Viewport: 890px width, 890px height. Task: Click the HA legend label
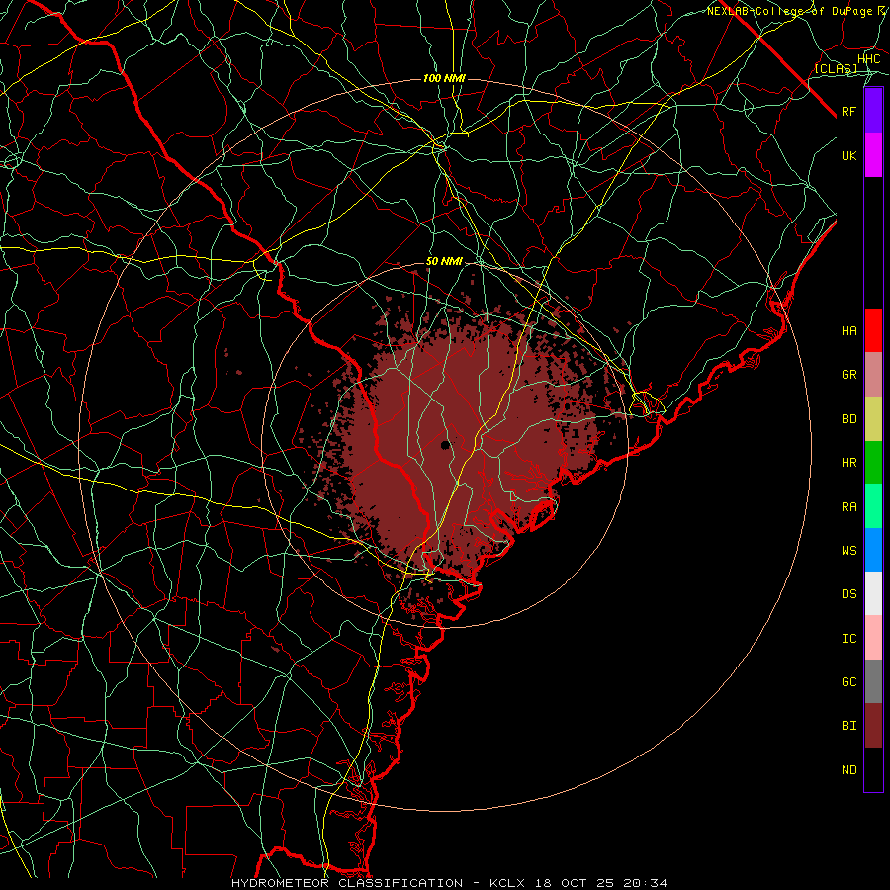(x=849, y=331)
